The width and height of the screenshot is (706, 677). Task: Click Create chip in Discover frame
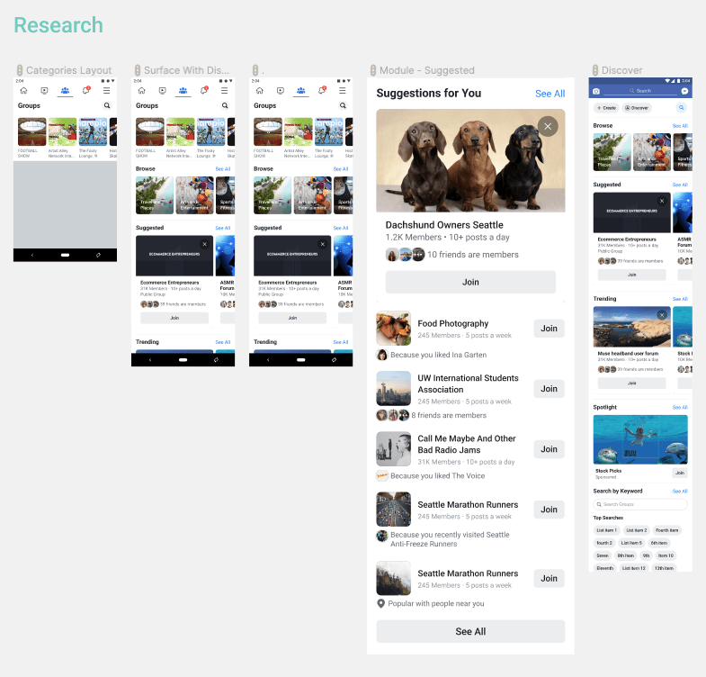coord(606,108)
